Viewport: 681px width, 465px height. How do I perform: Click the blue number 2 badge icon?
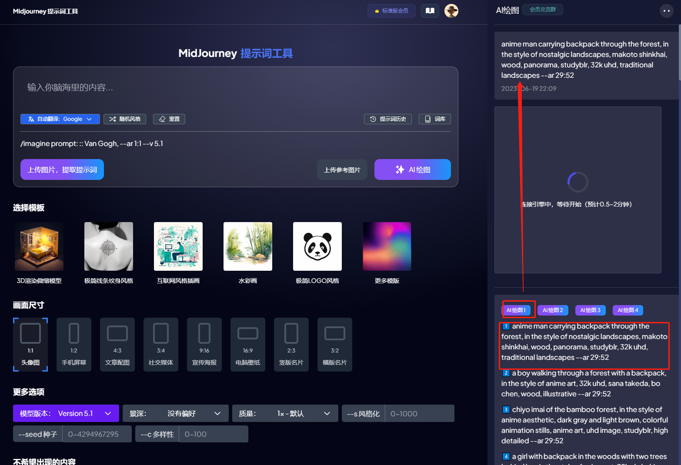coord(506,373)
